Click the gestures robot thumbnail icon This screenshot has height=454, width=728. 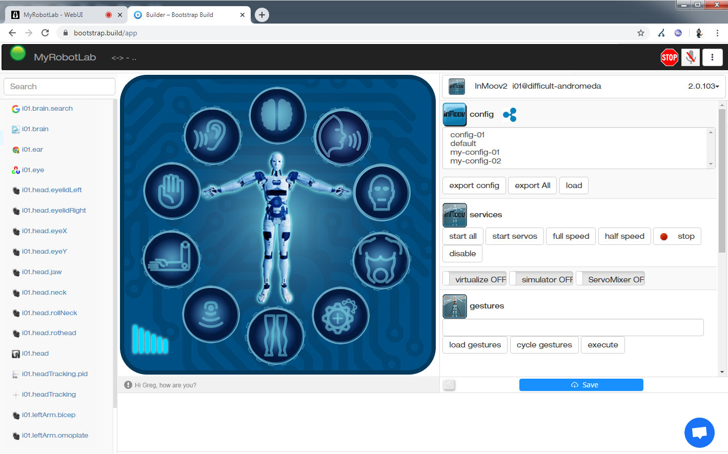(x=455, y=306)
